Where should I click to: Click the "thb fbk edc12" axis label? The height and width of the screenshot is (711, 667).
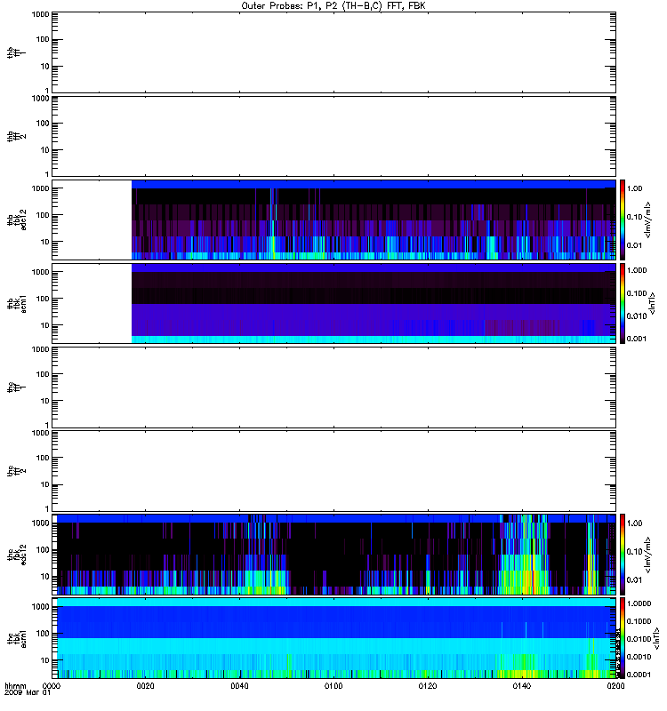(x=16, y=220)
